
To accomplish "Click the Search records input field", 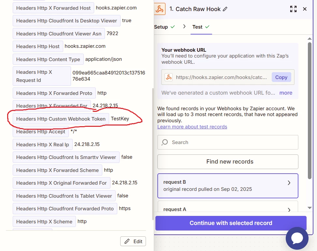I will point(228,142).
